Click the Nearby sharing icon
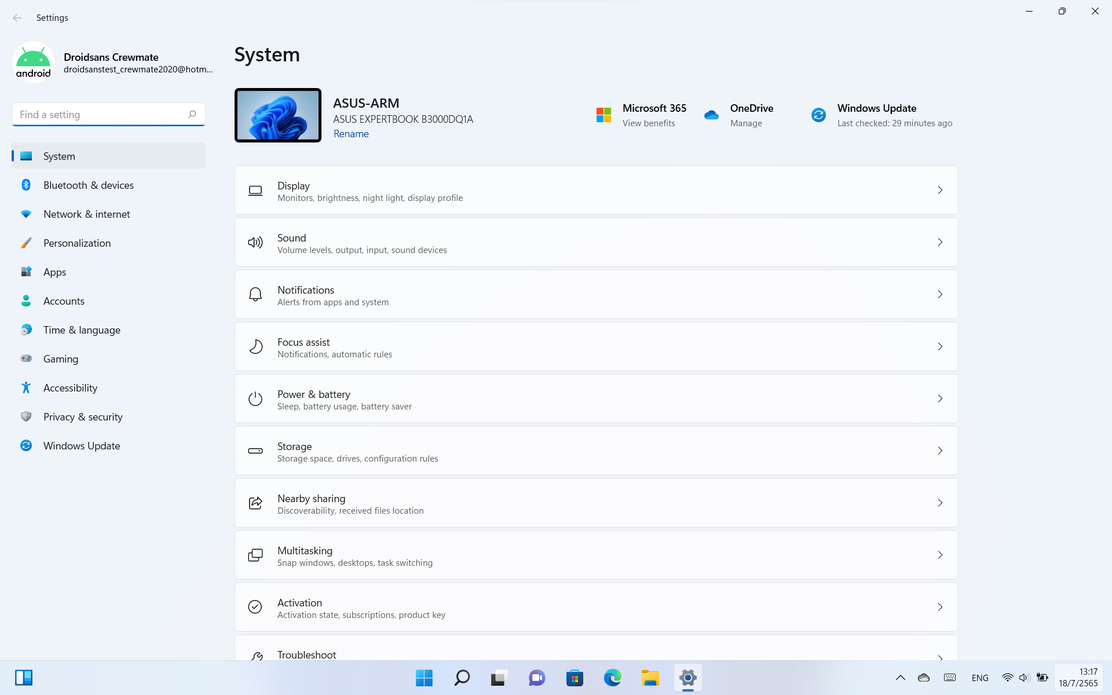 click(255, 503)
